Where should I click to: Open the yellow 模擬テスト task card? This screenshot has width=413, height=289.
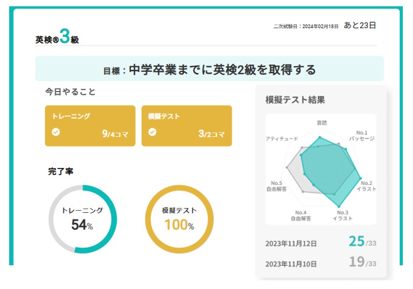click(x=186, y=125)
